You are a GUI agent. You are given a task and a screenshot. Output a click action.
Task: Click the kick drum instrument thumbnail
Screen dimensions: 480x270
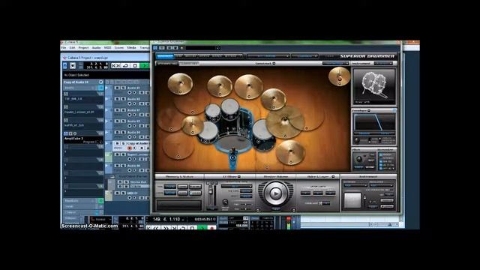tap(373, 86)
